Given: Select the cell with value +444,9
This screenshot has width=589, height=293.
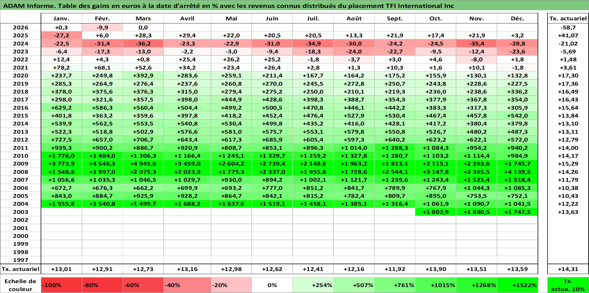Looking at the screenshot, I should click(231, 99).
